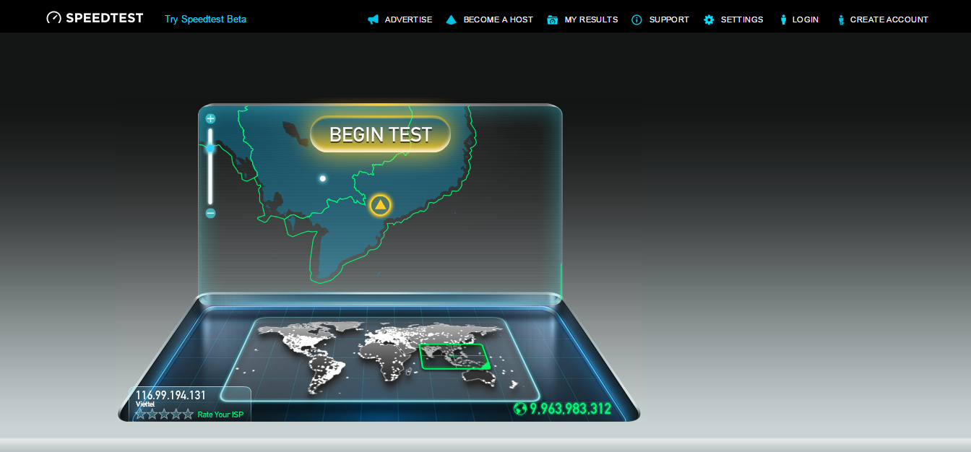Start the test with BEGIN TEST button

click(x=380, y=134)
